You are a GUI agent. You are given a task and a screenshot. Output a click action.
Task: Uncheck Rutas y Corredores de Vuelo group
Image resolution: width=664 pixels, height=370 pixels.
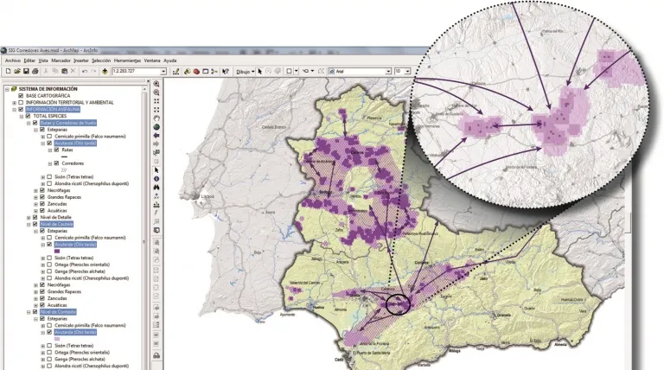[x=35, y=123]
